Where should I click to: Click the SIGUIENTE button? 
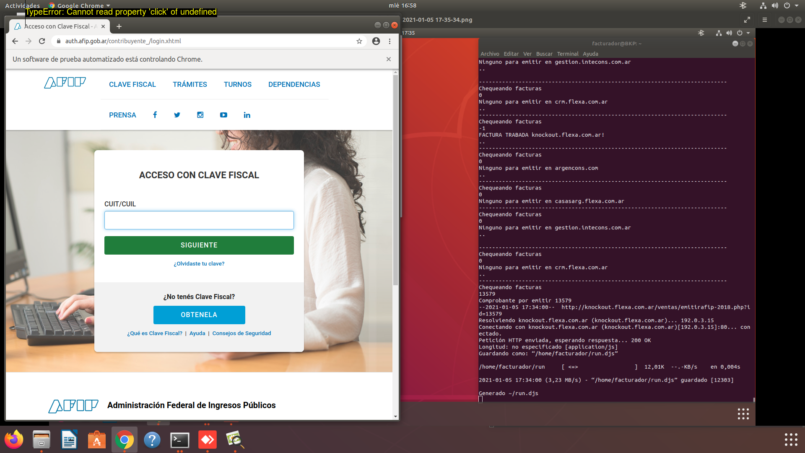point(199,245)
